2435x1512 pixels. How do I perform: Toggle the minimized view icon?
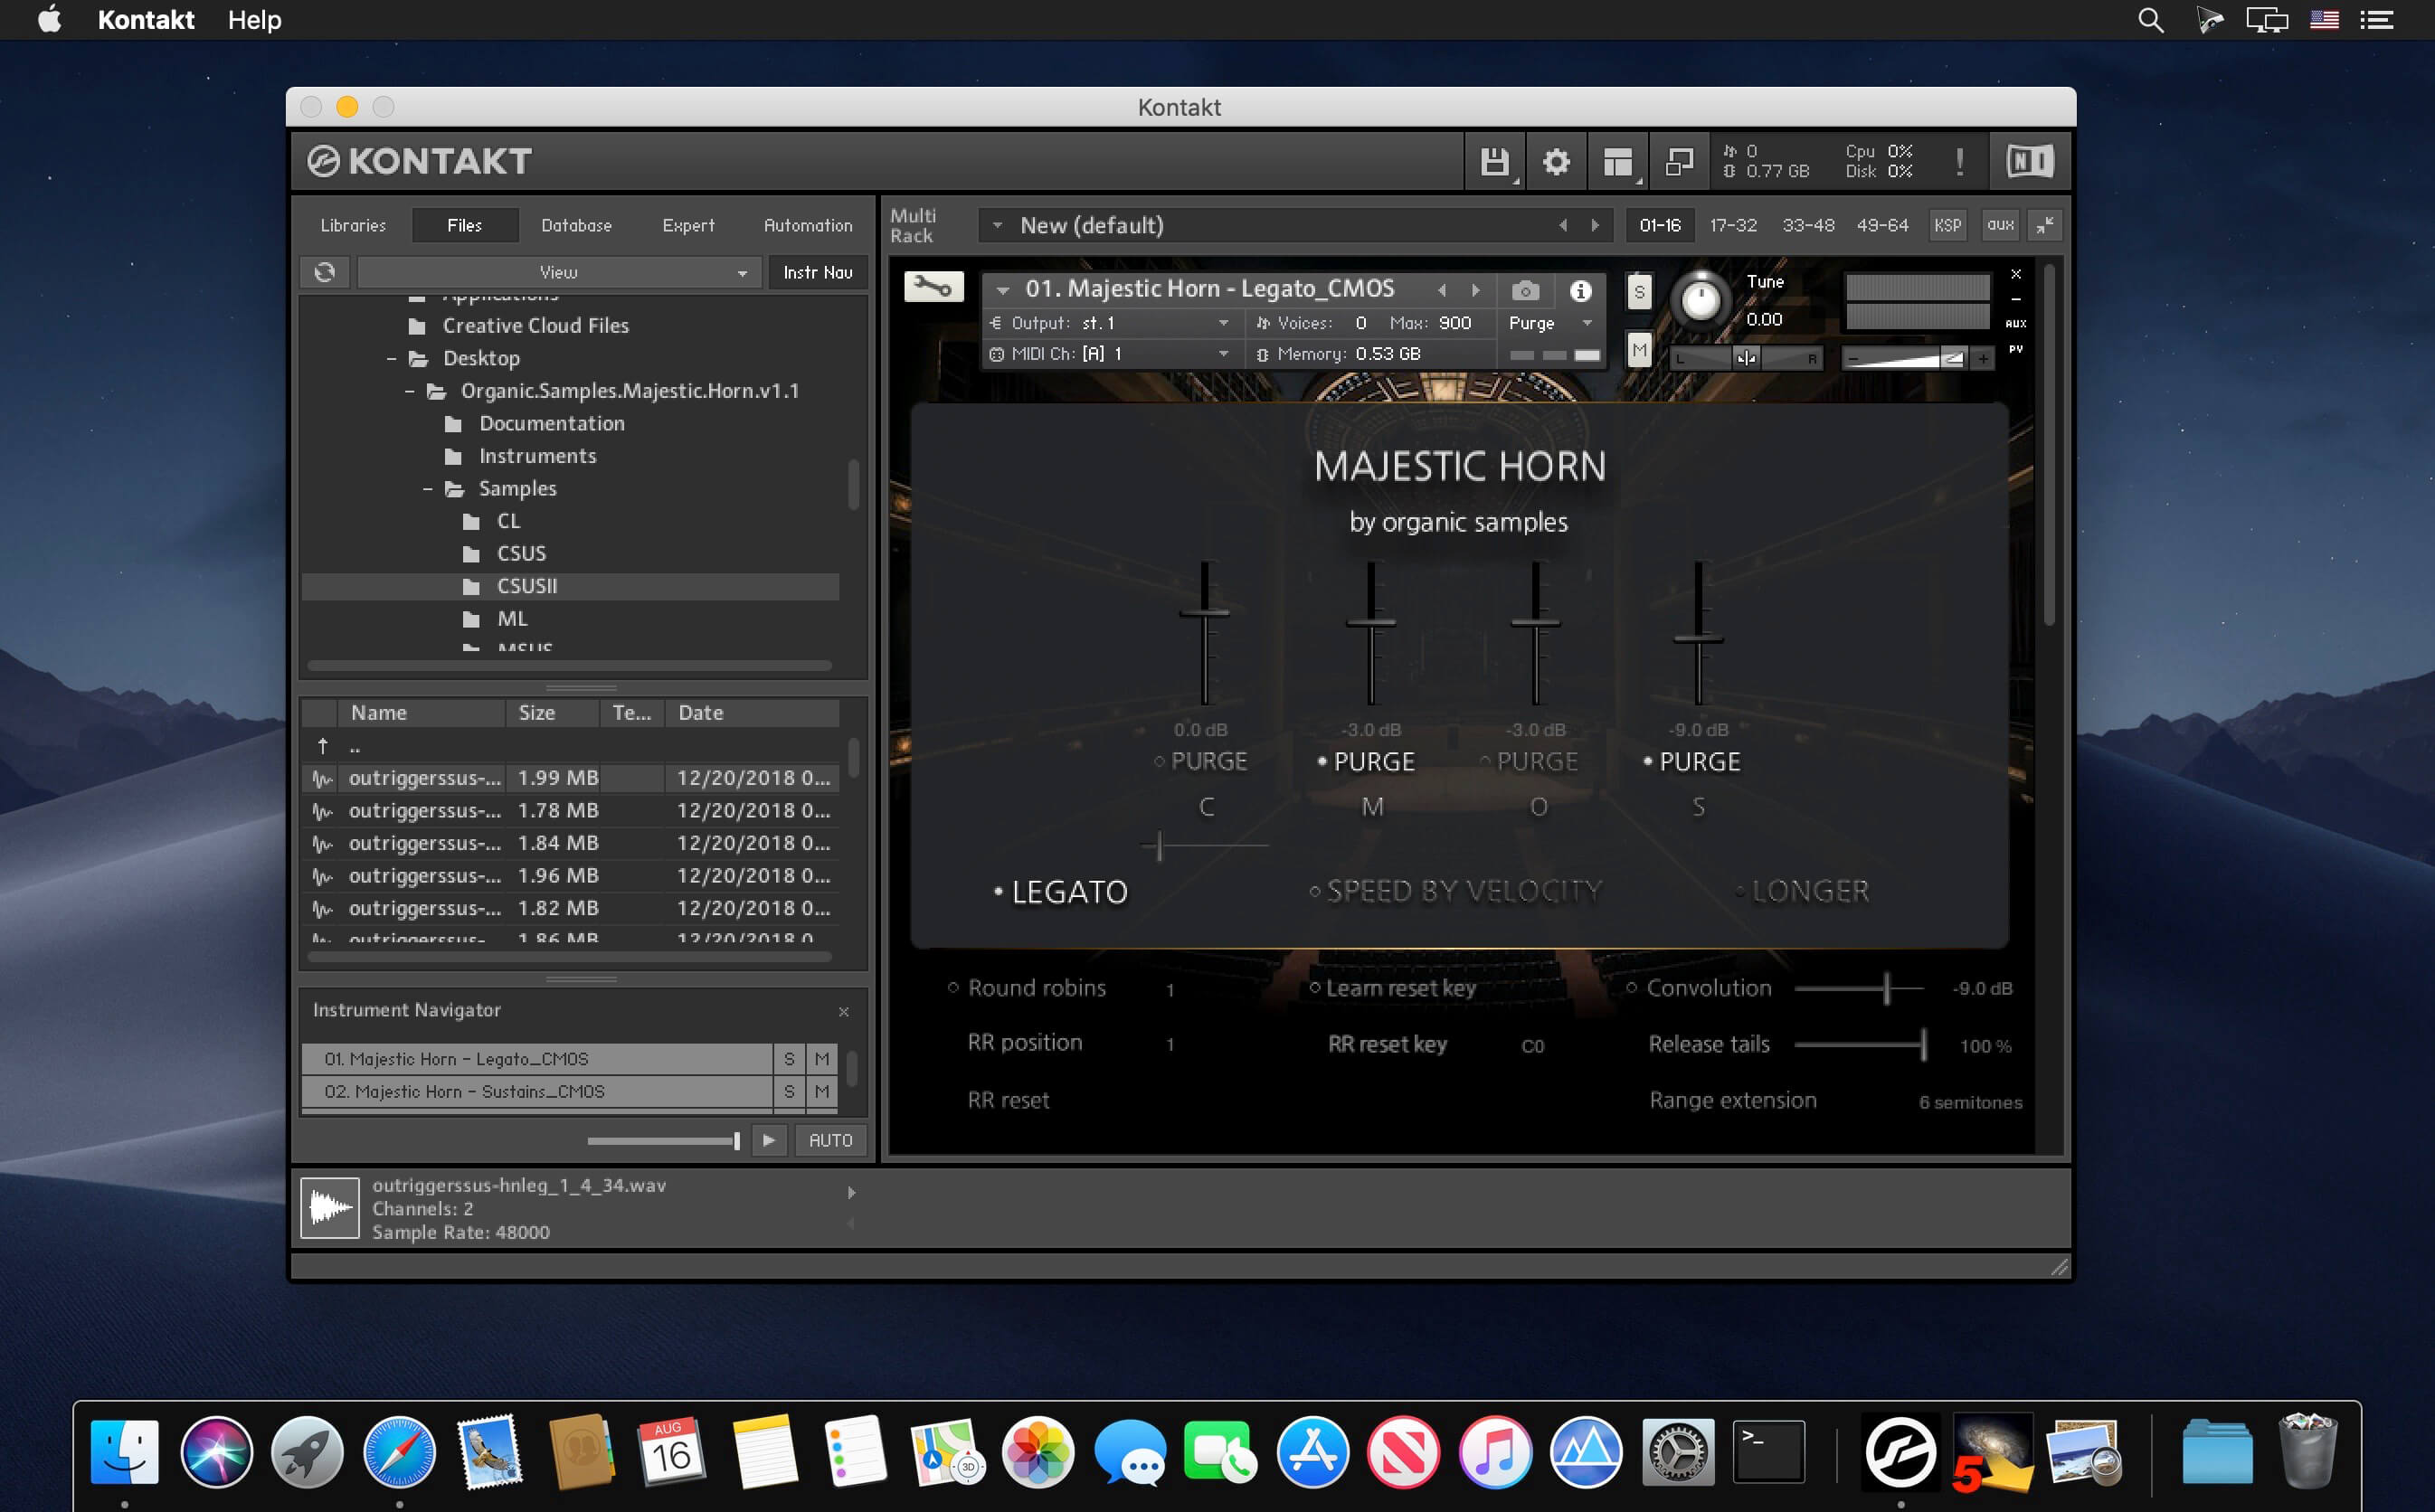pos(1679,161)
